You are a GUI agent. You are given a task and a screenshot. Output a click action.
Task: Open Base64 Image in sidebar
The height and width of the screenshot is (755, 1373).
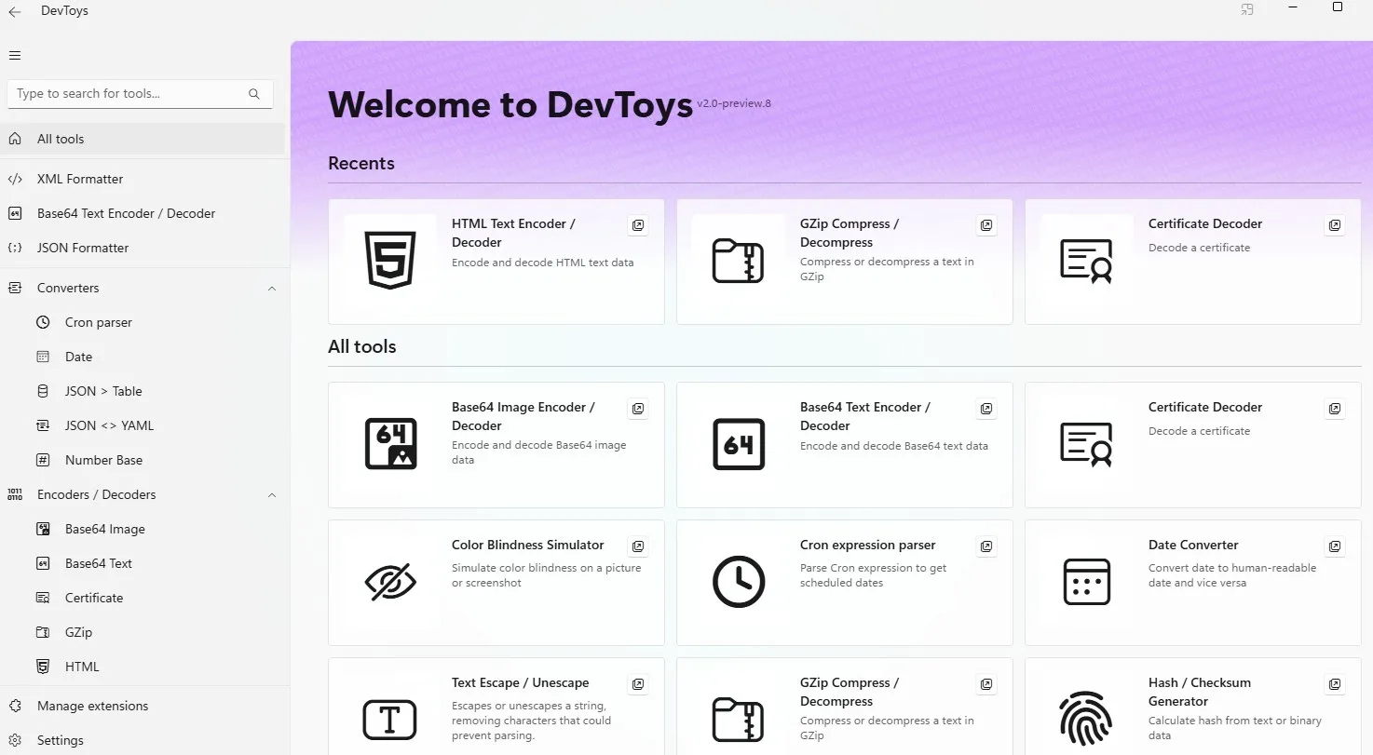[x=143, y=529]
